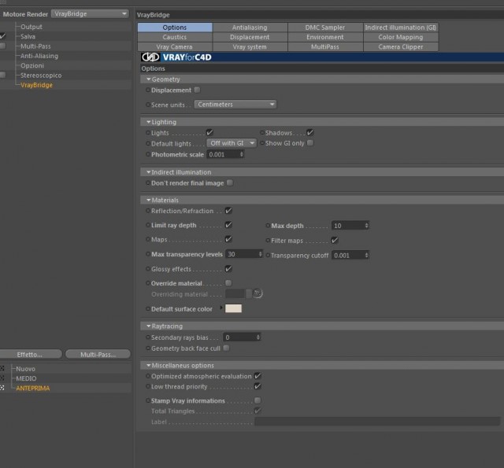Open the Vray system tab
This screenshot has height=468, width=504.
pyautogui.click(x=250, y=47)
